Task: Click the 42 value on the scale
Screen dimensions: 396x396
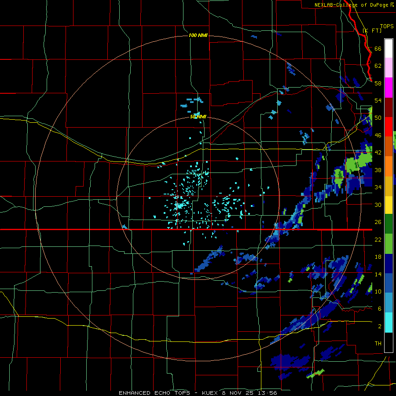Action: (378, 153)
